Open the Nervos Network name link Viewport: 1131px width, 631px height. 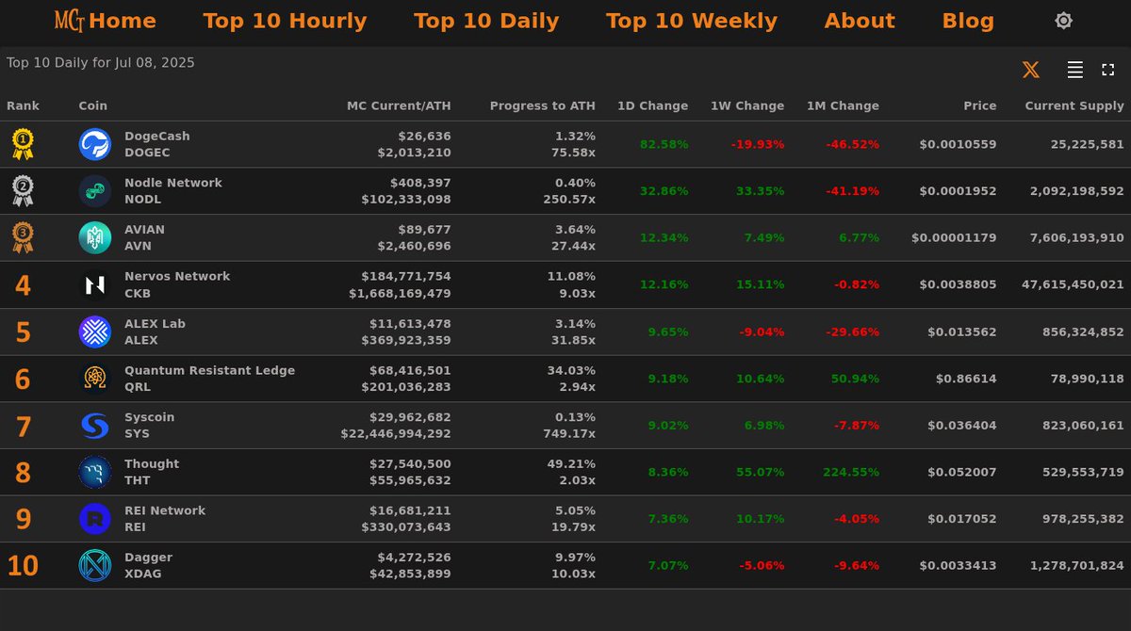tap(177, 277)
